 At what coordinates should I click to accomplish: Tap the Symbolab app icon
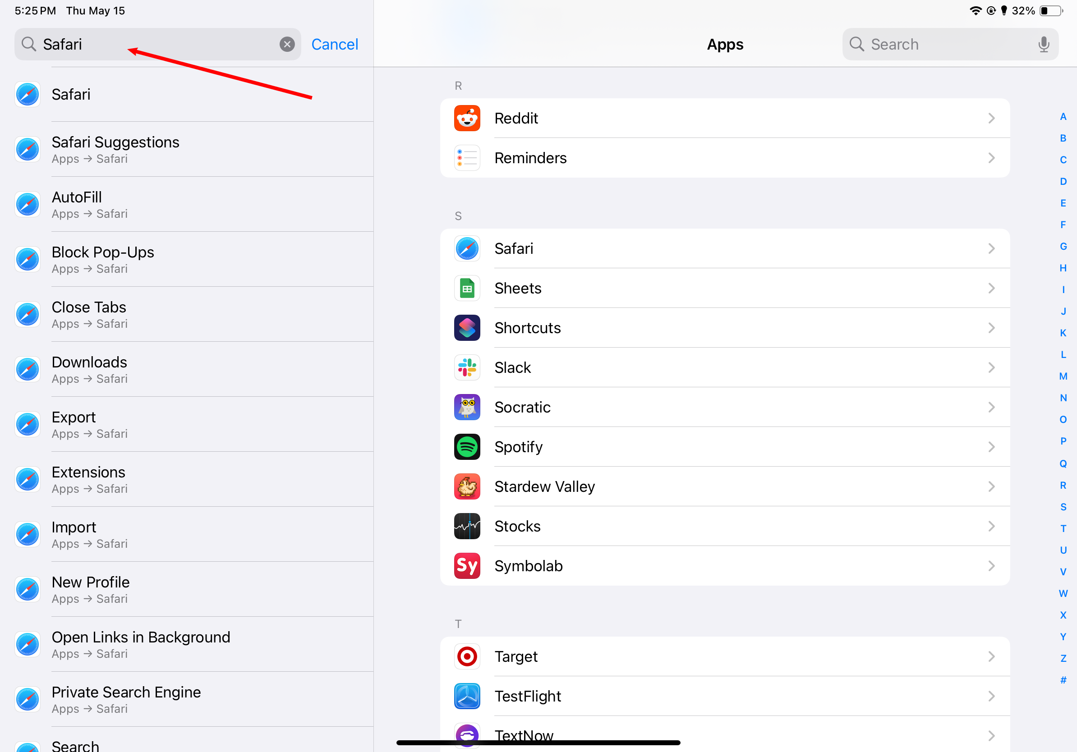point(467,566)
